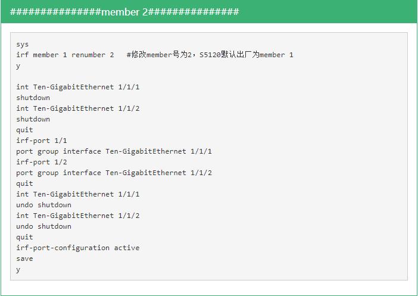
Task: Click the 'irf member 1 renumber 2' command
Action: point(65,55)
